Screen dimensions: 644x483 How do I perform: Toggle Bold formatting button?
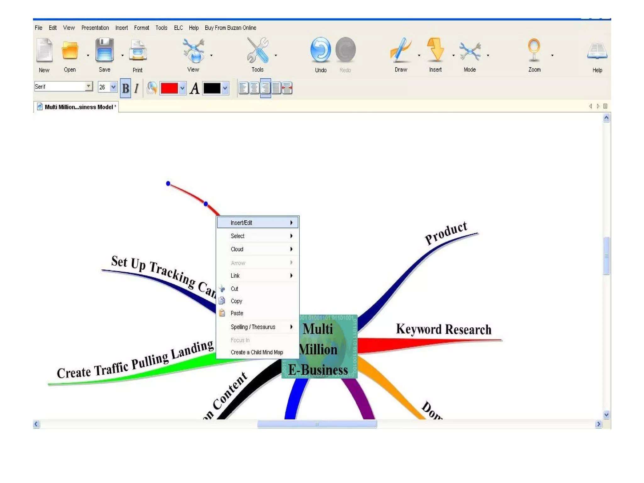pyautogui.click(x=125, y=88)
